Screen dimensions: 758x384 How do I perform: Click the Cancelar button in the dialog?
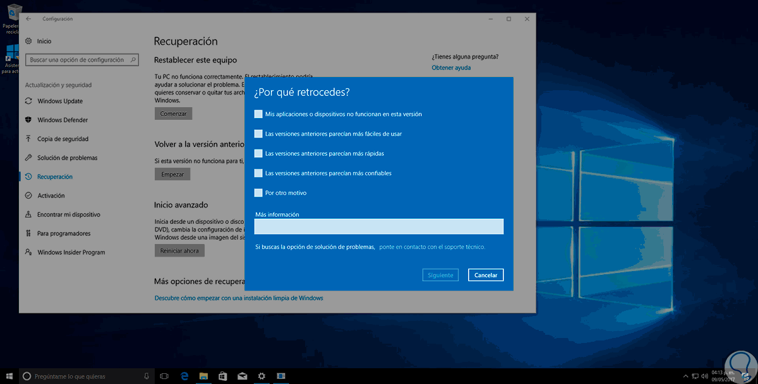pyautogui.click(x=486, y=275)
